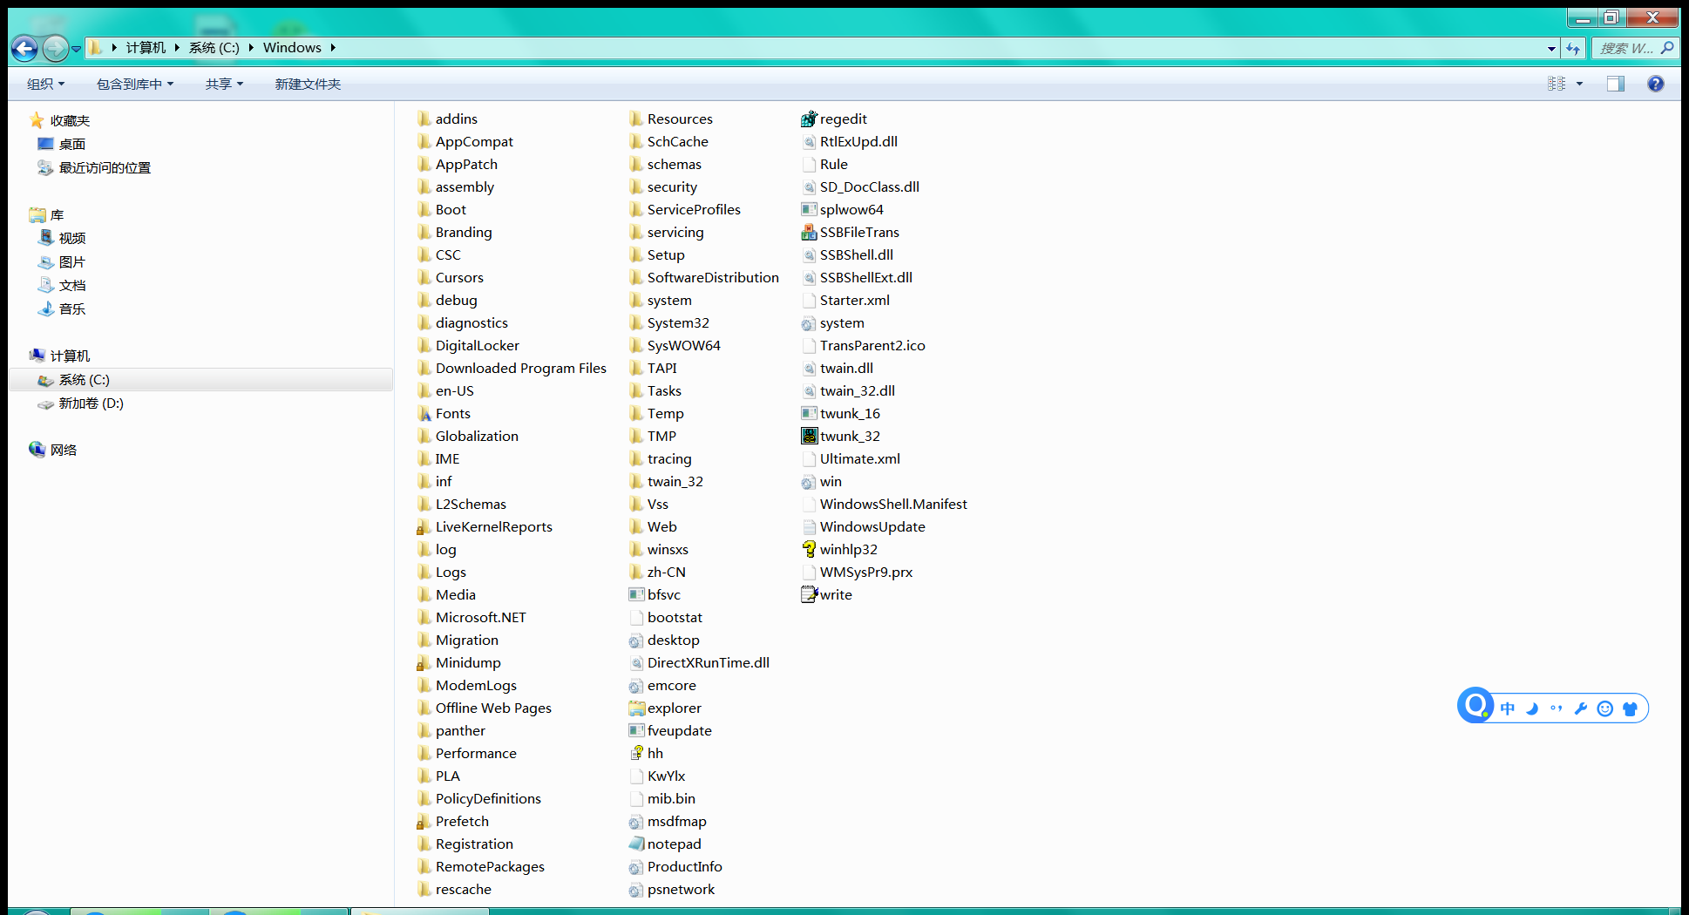Toggle the IME punctuation mode button
This screenshot has height=915, width=1689.
(1557, 708)
